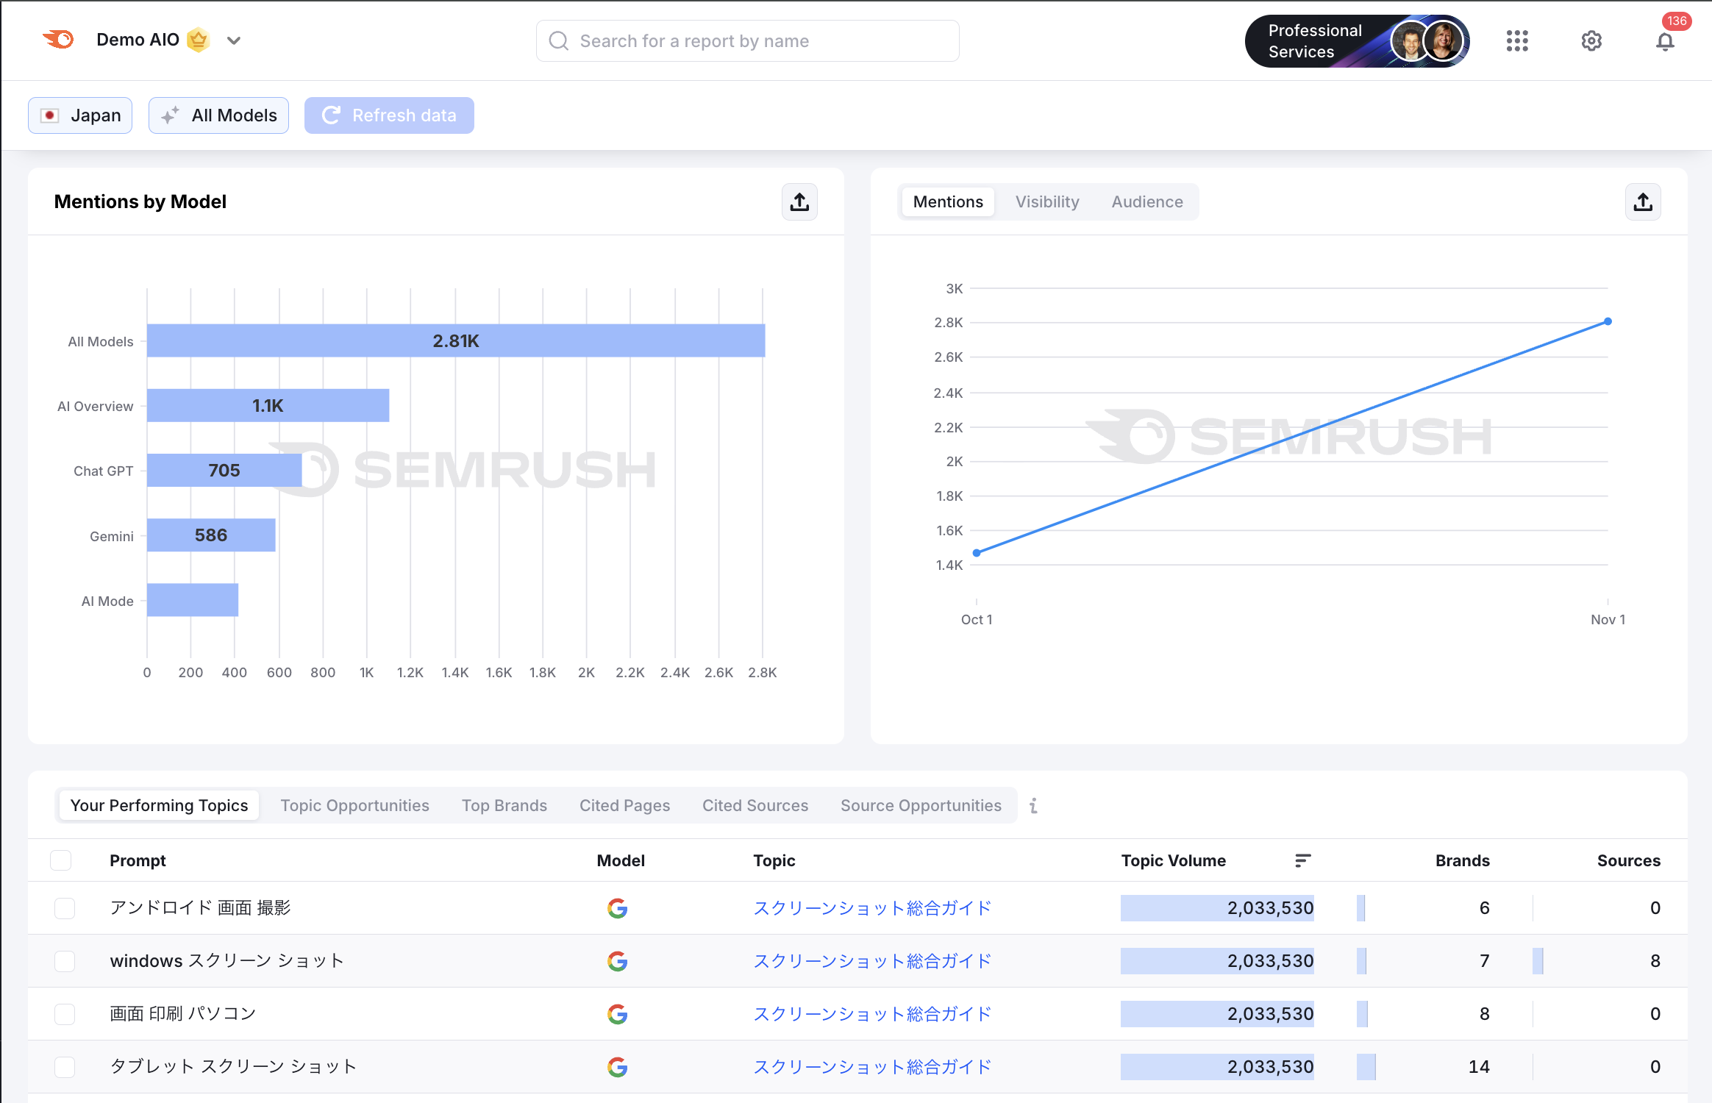Image resolution: width=1712 pixels, height=1103 pixels.
Task: Expand the Demo AIO project dropdown chevron
Action: point(234,41)
